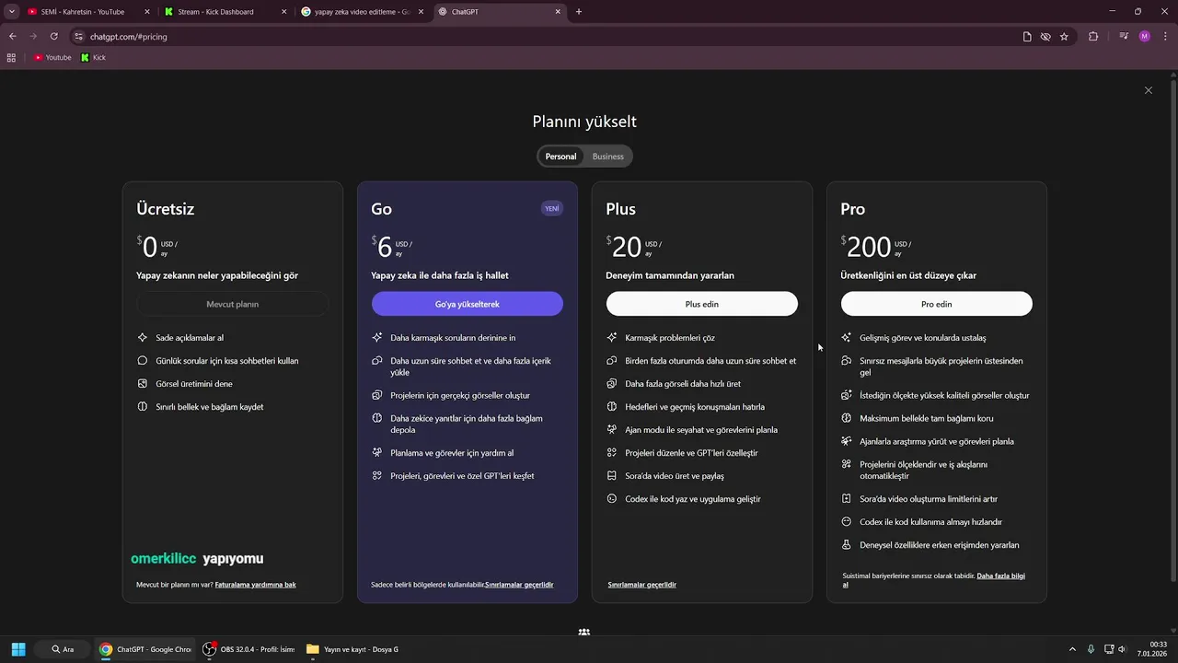Open the Faturalama yardımına bak link

click(256, 585)
